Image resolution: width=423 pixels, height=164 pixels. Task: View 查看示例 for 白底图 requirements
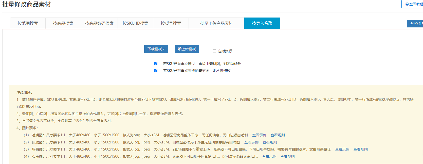251,142
